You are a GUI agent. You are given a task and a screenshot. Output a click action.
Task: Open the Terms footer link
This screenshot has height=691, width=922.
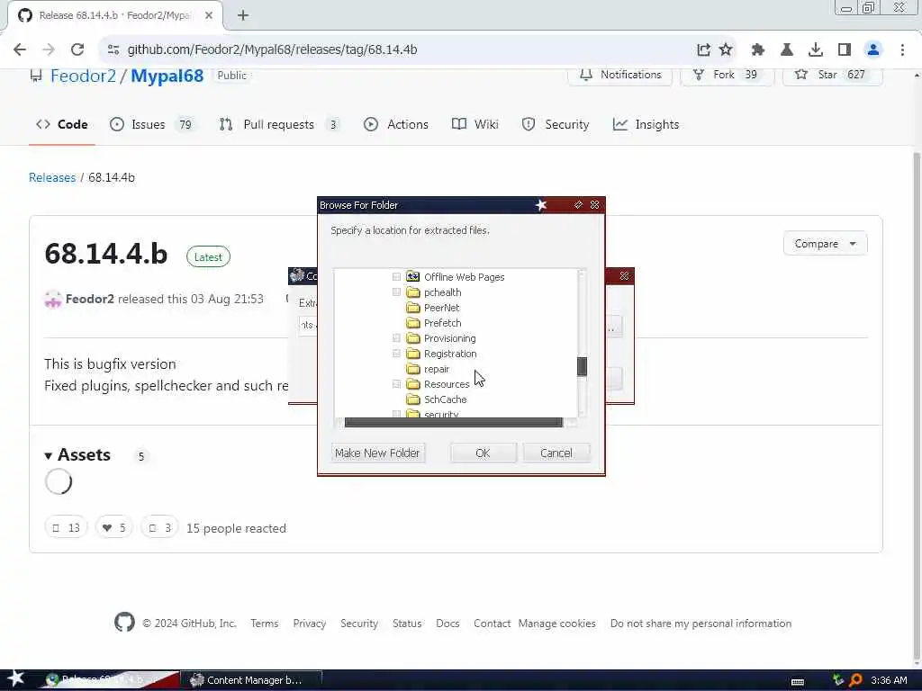(264, 623)
